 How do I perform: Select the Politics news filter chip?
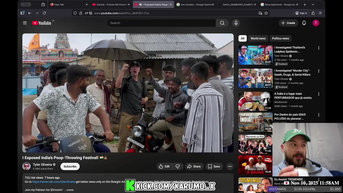281,38
